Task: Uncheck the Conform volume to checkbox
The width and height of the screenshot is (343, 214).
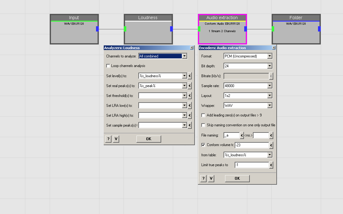Action: tap(203, 145)
